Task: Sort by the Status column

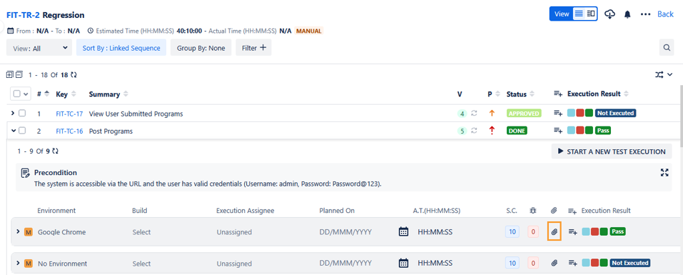Action: (520, 94)
